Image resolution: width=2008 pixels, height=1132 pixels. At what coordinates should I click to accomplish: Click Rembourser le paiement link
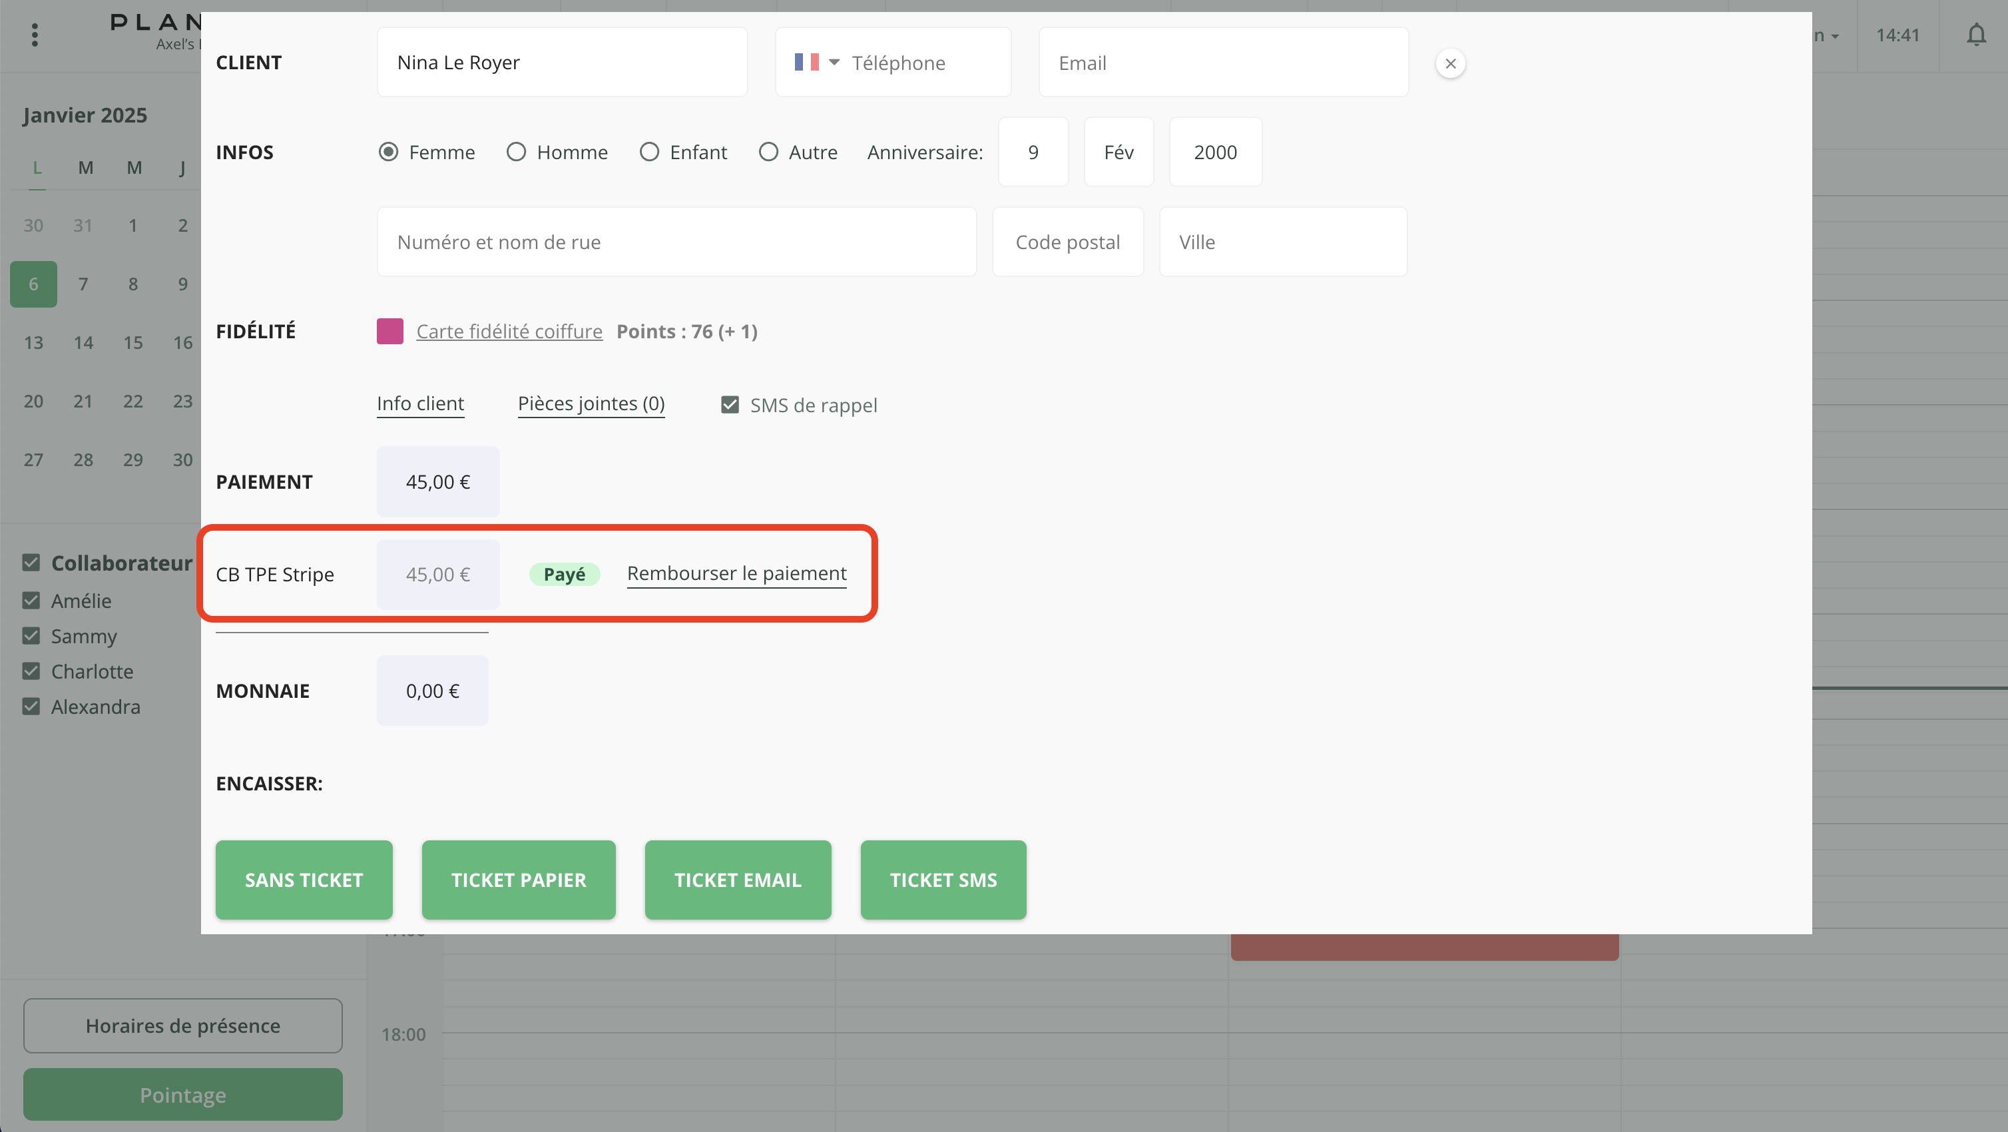pyautogui.click(x=736, y=574)
